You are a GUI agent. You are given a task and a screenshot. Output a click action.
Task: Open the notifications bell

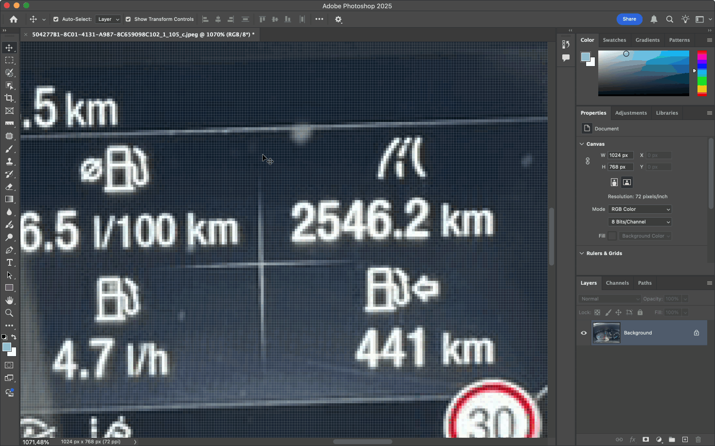[x=654, y=19]
